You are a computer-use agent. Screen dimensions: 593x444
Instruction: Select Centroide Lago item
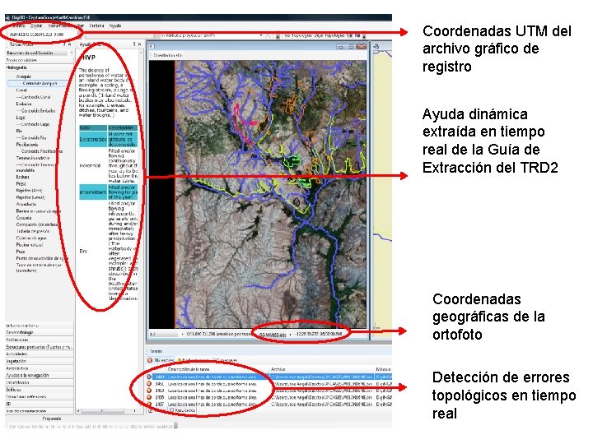pos(35,124)
